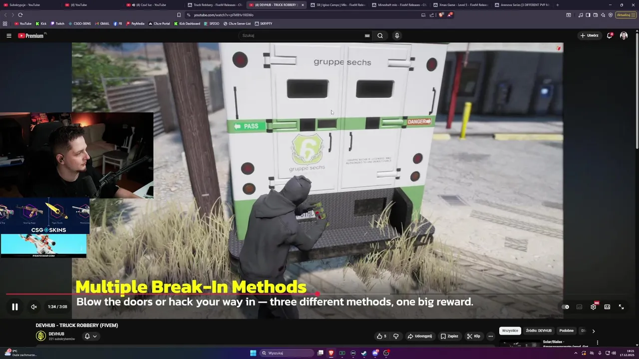The image size is (639, 359).
Task: Open the Twitch bookmark
Action: (57, 23)
